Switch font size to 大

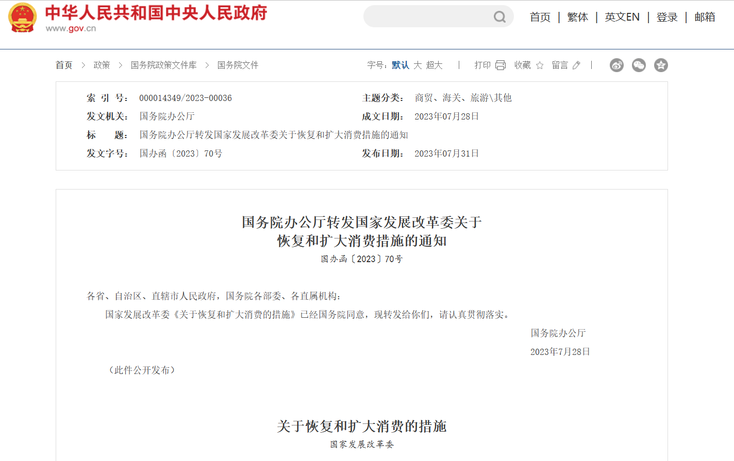pos(418,65)
